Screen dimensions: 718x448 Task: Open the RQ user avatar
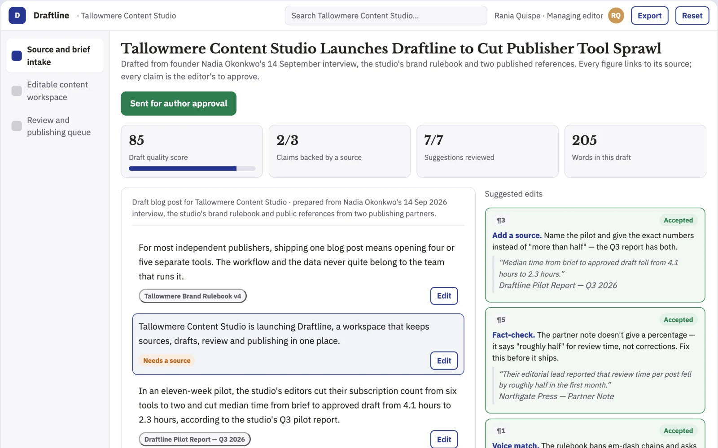click(x=616, y=16)
